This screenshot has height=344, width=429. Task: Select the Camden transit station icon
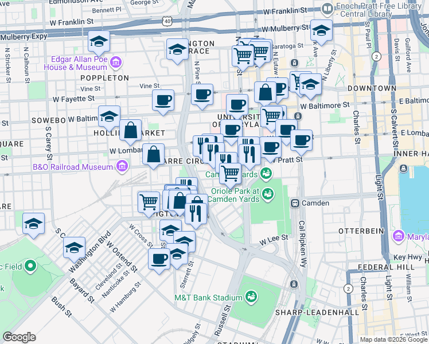coord(295,203)
